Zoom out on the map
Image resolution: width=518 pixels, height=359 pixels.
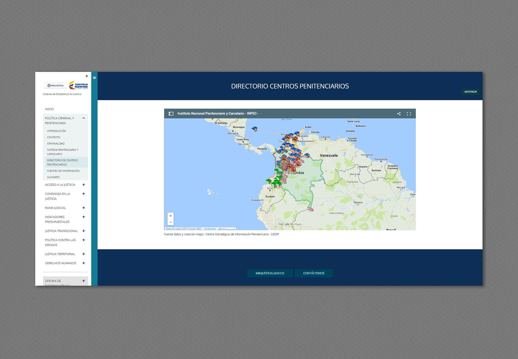171,222
